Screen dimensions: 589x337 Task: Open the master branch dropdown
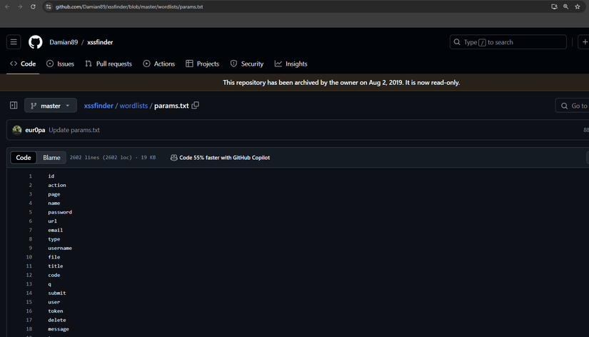click(51, 106)
